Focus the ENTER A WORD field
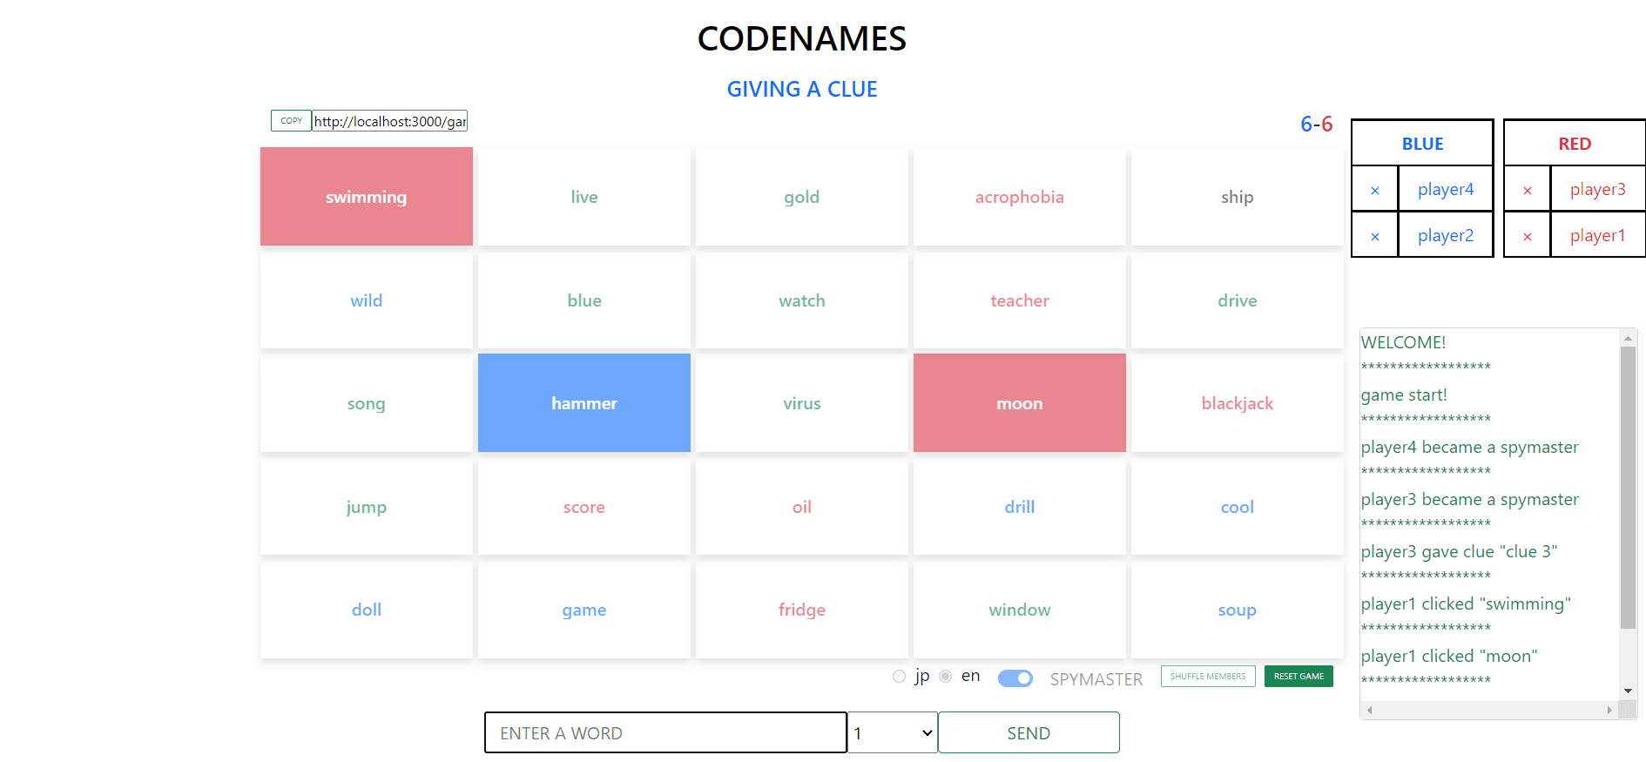Screen dimensions: 1646x762 click(x=665, y=733)
